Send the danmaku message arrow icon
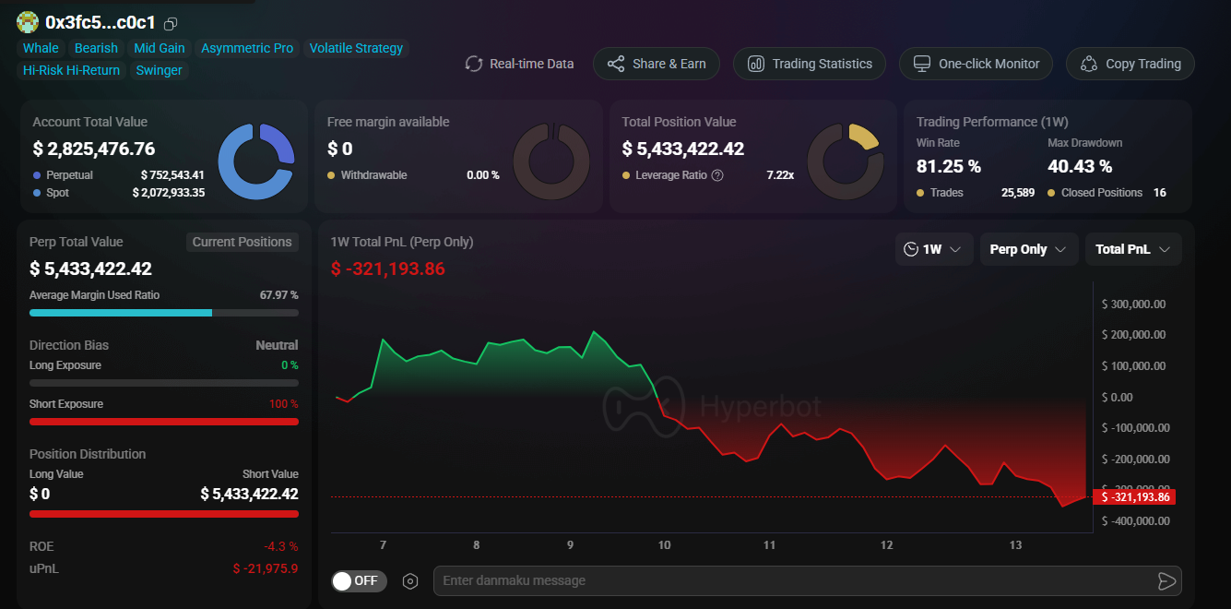Image resolution: width=1231 pixels, height=609 pixels. (x=1166, y=580)
